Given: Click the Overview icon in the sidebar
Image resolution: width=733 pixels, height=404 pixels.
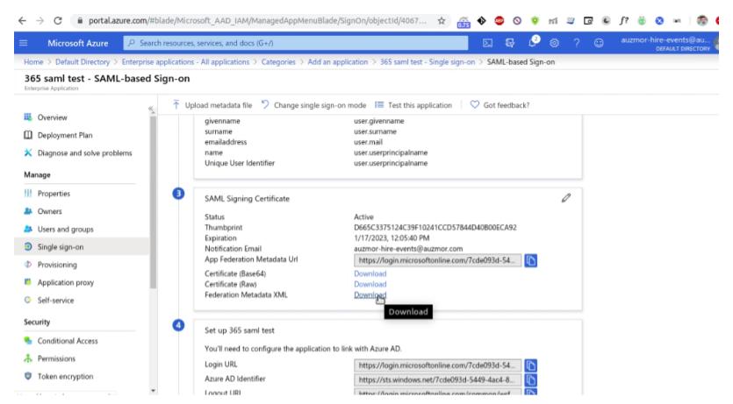Looking at the screenshot, I should pos(28,117).
